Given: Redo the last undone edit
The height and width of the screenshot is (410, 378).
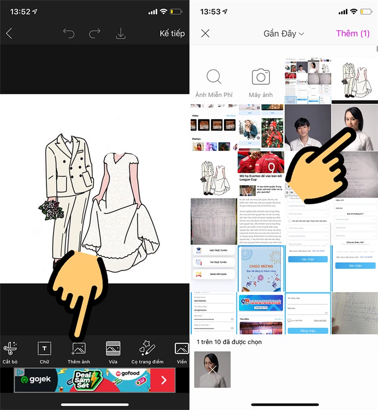Looking at the screenshot, I should click(x=95, y=34).
